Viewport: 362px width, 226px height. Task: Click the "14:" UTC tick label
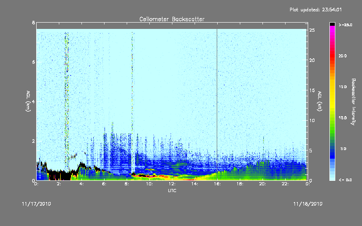point(195,184)
